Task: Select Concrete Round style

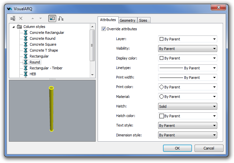Action: pyautogui.click(x=42, y=38)
